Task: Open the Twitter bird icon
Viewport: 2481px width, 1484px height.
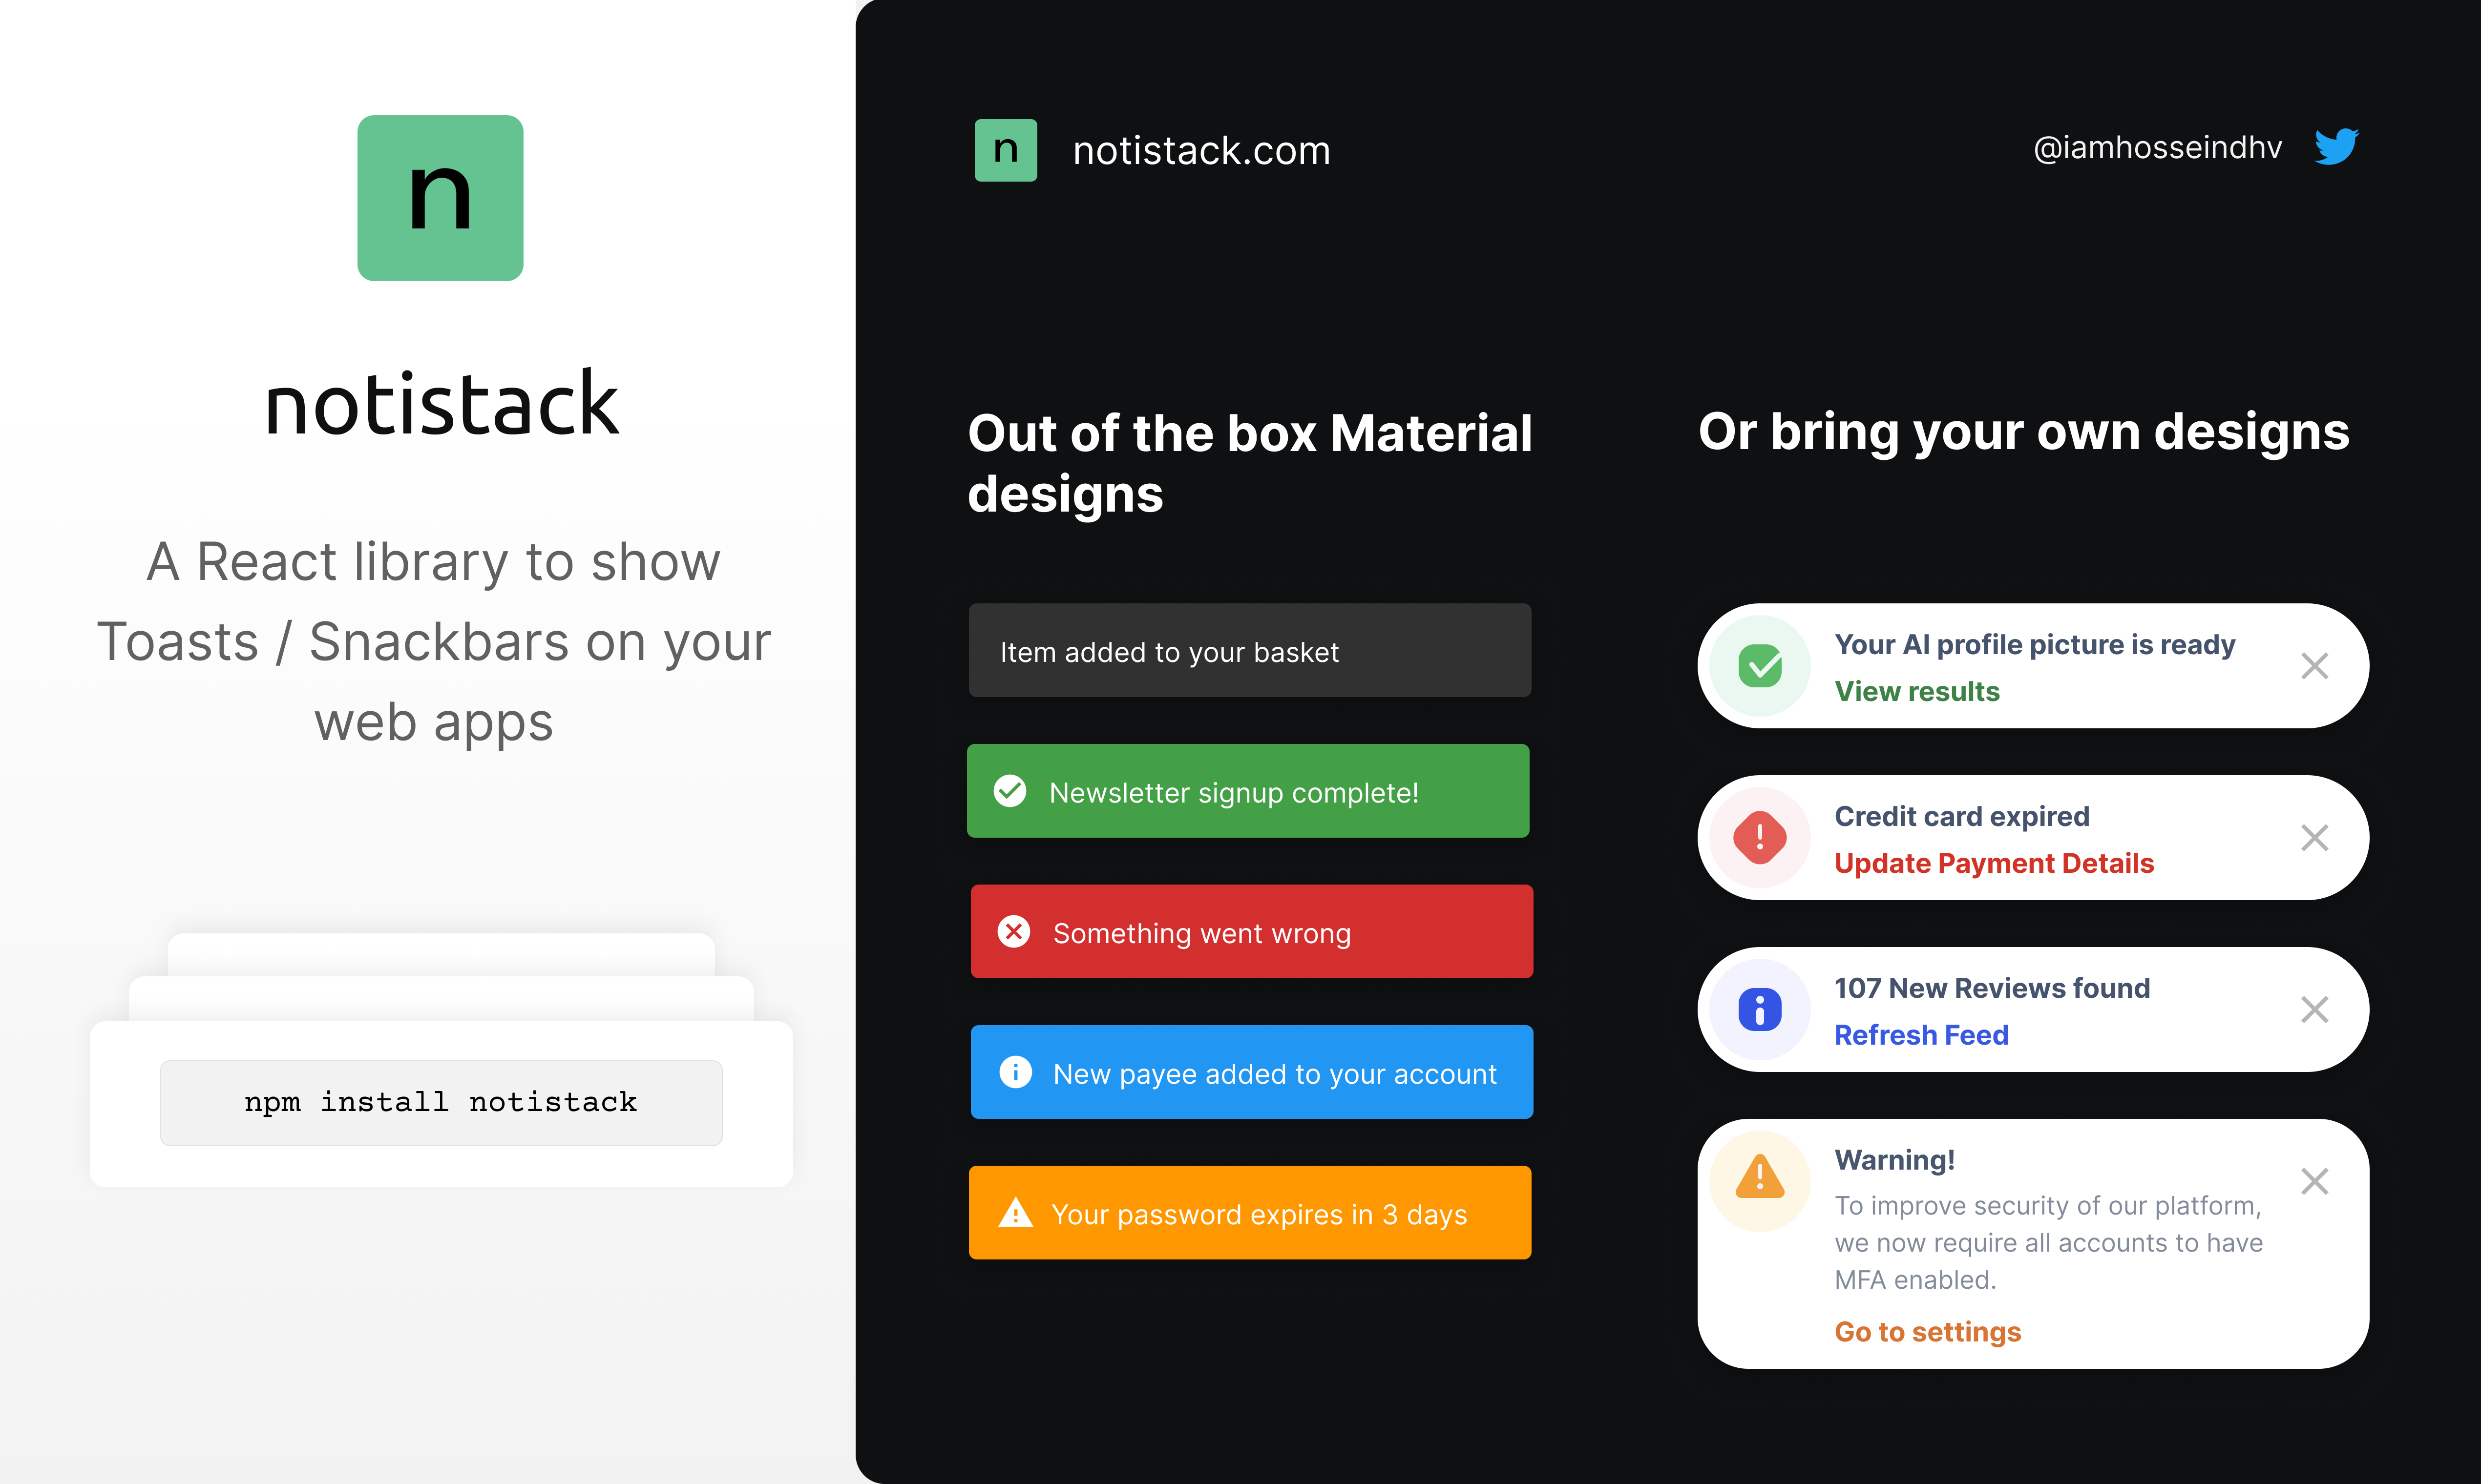Action: coord(2337,147)
